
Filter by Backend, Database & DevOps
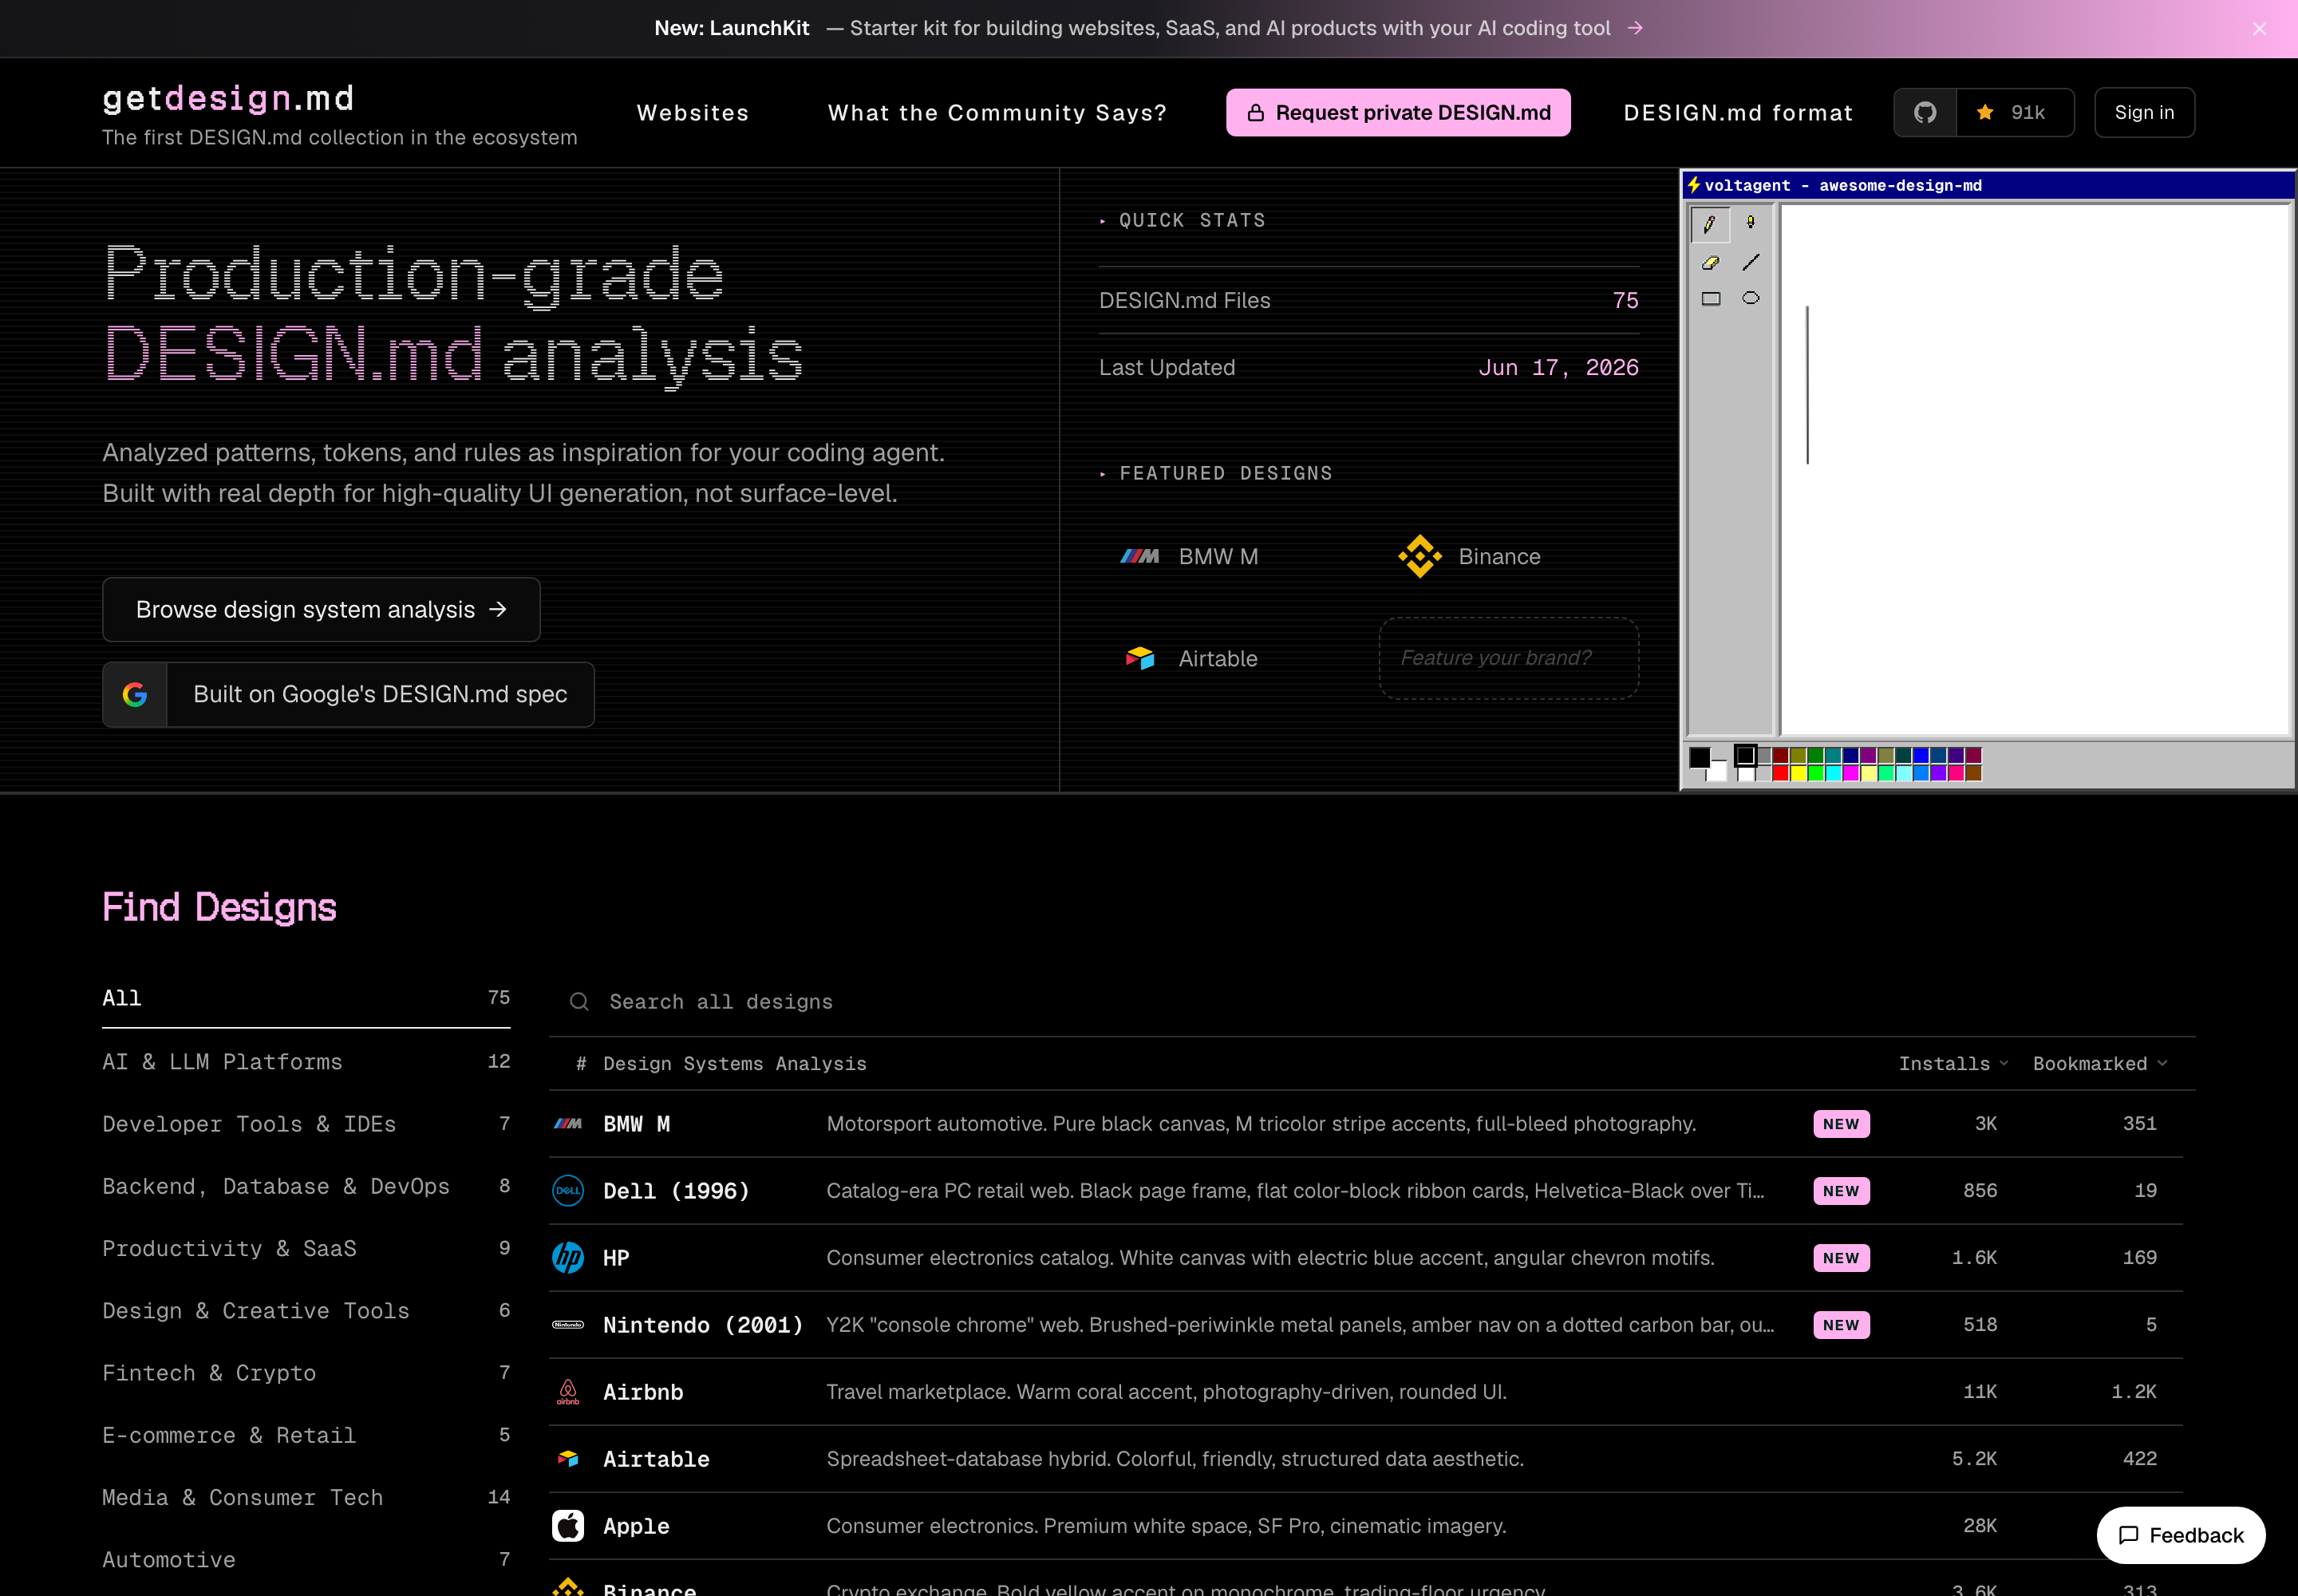[306, 1186]
